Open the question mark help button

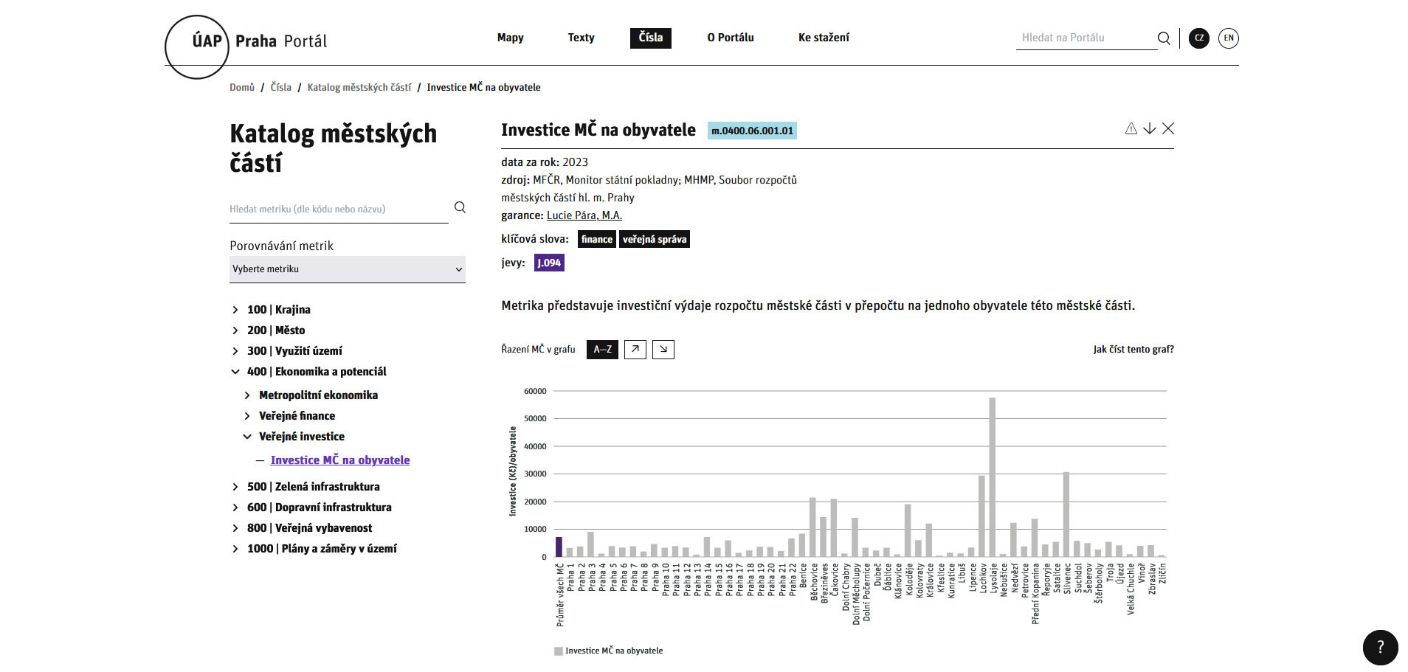pos(1380,648)
